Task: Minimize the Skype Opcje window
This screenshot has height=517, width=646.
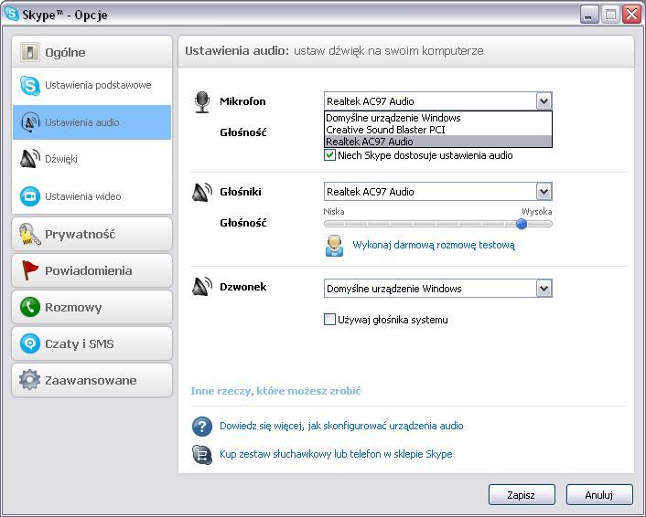Action: (x=588, y=15)
